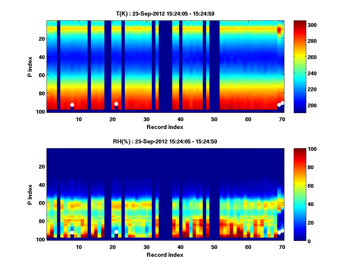Click the T(K) plot title

click(165, 14)
